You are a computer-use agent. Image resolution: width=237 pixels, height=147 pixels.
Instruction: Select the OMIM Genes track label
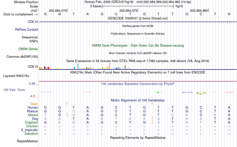point(28,49)
